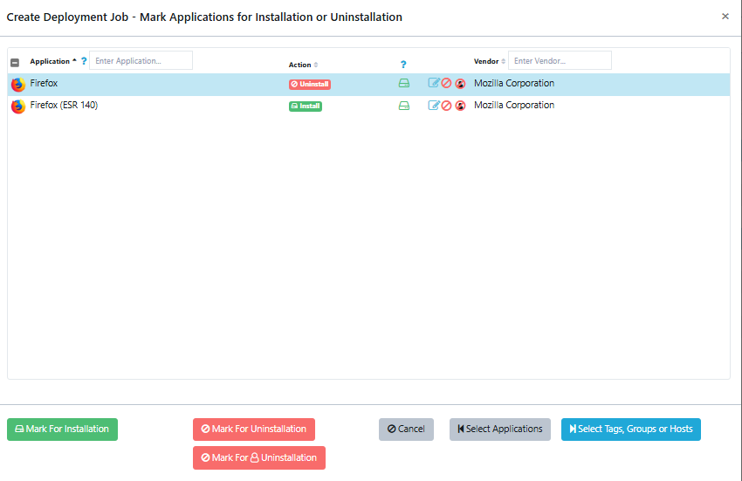Click the drive icon in the Firefox row
The height and width of the screenshot is (481, 742).
click(x=403, y=84)
